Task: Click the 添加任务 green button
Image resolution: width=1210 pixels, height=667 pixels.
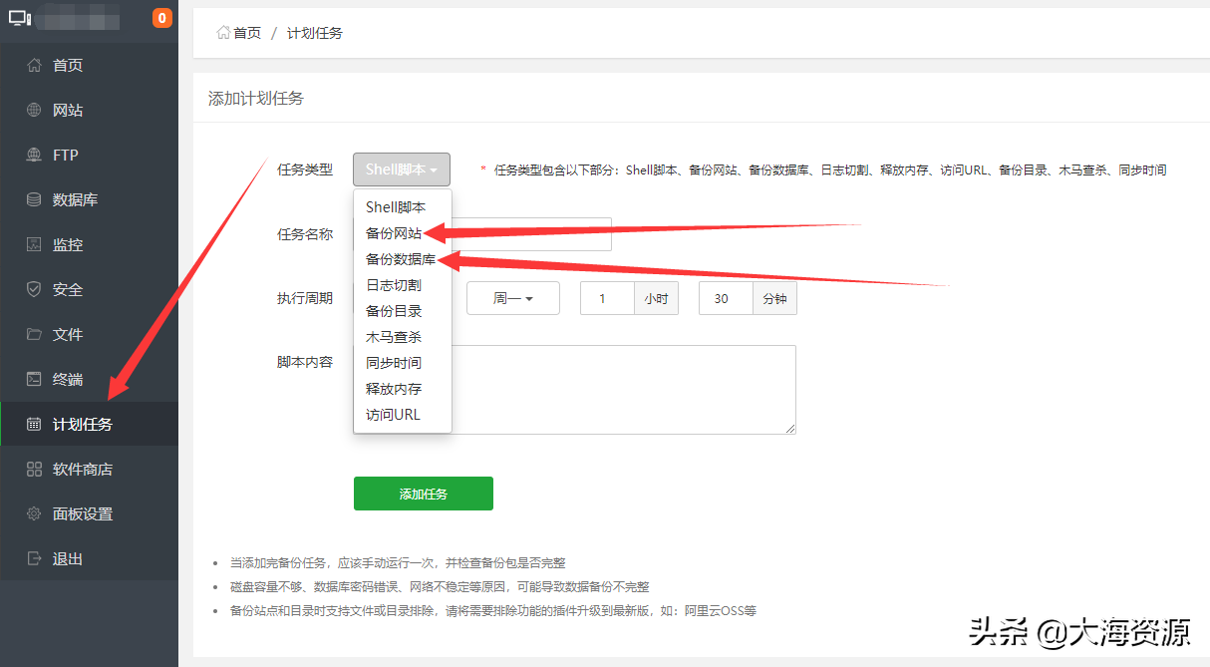Action: tap(423, 493)
